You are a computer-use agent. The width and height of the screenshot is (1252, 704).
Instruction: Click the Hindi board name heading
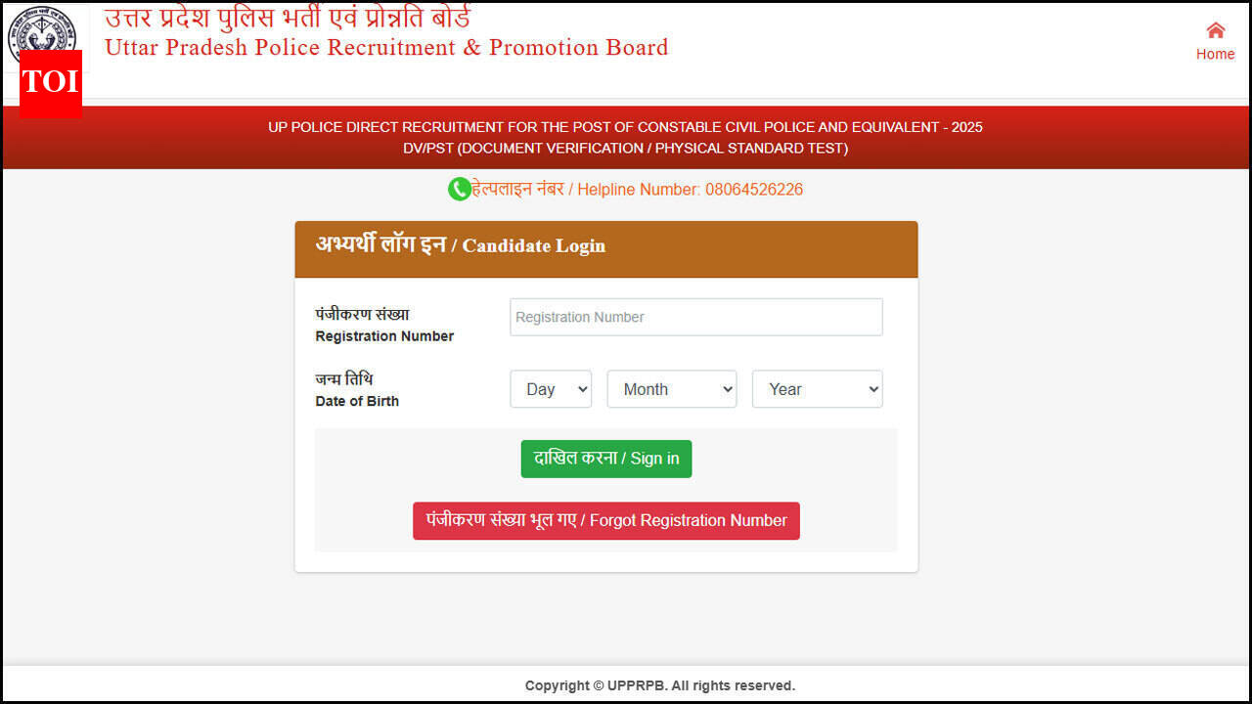287,17
